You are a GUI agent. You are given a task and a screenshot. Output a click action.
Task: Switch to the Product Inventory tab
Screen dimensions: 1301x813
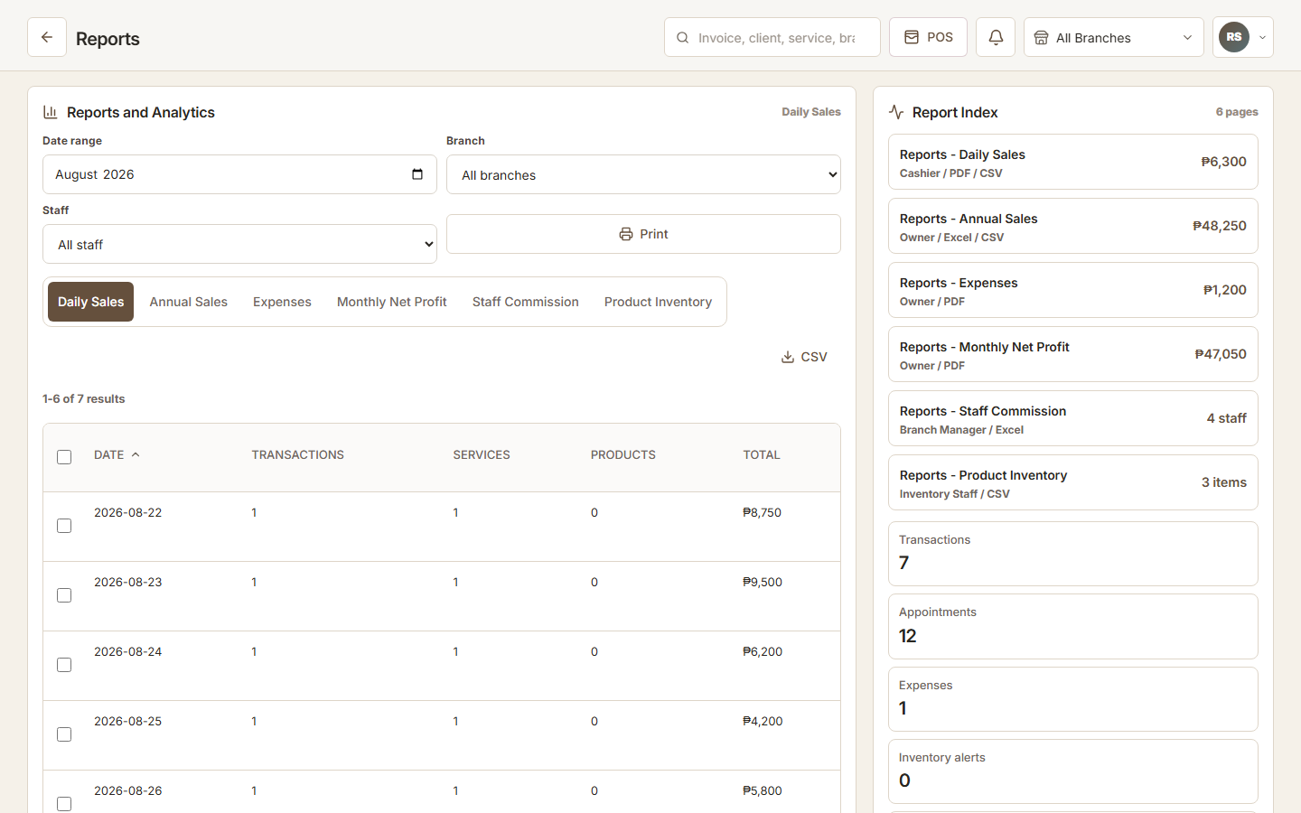[x=658, y=302]
